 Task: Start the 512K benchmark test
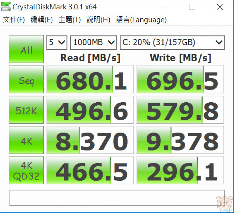26,110
